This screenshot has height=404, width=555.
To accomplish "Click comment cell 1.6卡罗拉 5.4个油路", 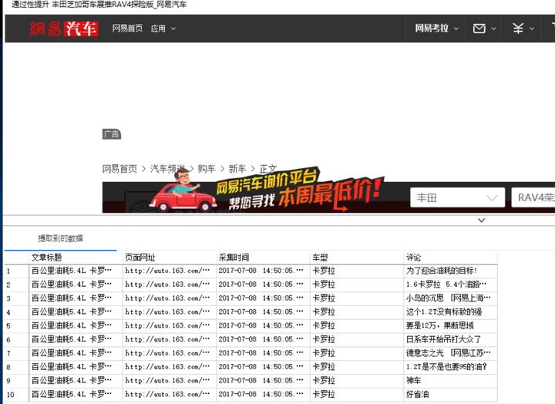I will (451, 284).
